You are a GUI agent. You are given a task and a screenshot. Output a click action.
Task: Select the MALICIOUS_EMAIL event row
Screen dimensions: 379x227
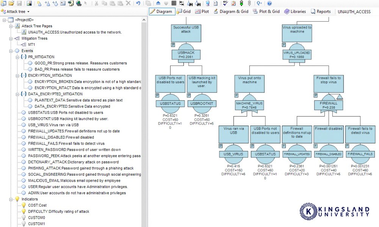pos(74,180)
